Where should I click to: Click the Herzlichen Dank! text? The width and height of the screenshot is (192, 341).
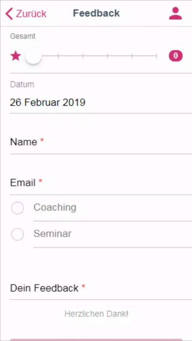96,314
